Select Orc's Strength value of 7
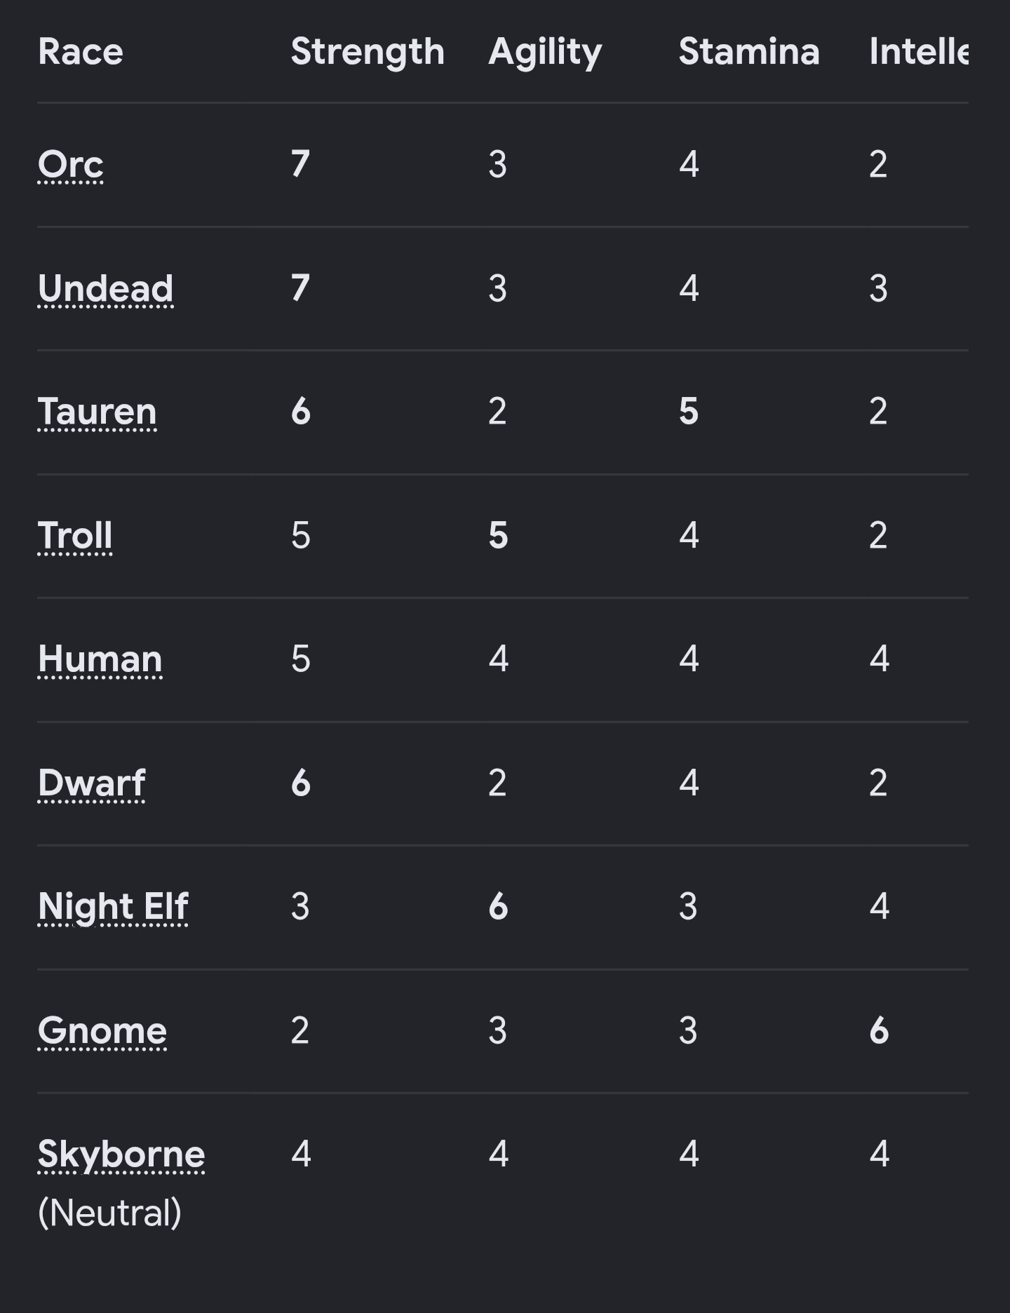This screenshot has width=1010, height=1313. 300,165
